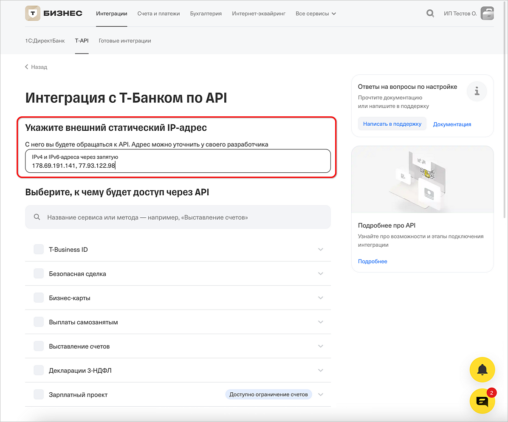Switch to the 1С:ДиректБанк tab
508x422 pixels.
coord(45,41)
